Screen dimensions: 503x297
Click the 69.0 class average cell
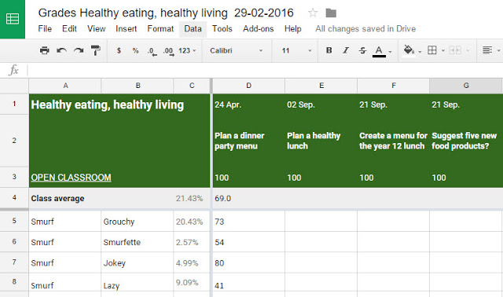248,199
